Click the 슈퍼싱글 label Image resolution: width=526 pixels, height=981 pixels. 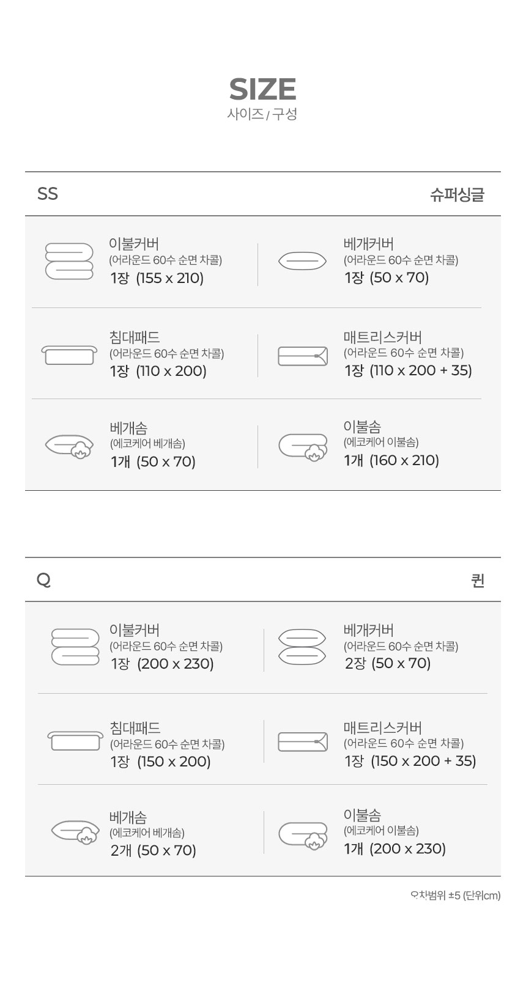pos(457,195)
